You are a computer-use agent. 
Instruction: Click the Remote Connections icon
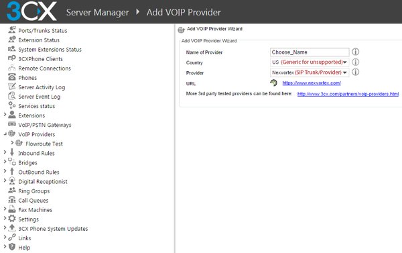pyautogui.click(x=12, y=68)
